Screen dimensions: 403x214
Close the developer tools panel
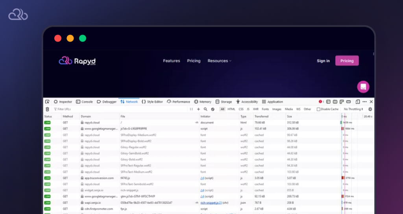click(371, 102)
